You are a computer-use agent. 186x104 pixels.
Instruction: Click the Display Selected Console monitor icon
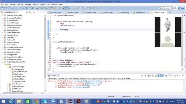pyautogui.click(x=170, y=76)
